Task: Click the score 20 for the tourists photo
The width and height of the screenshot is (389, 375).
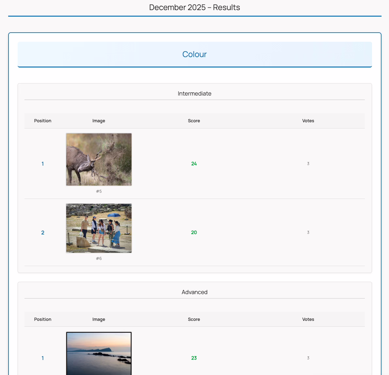Action: pos(194,232)
